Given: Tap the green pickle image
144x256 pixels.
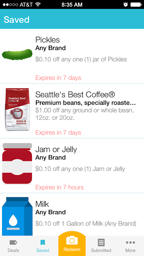Looking at the screenshot, I should pos(17,54).
